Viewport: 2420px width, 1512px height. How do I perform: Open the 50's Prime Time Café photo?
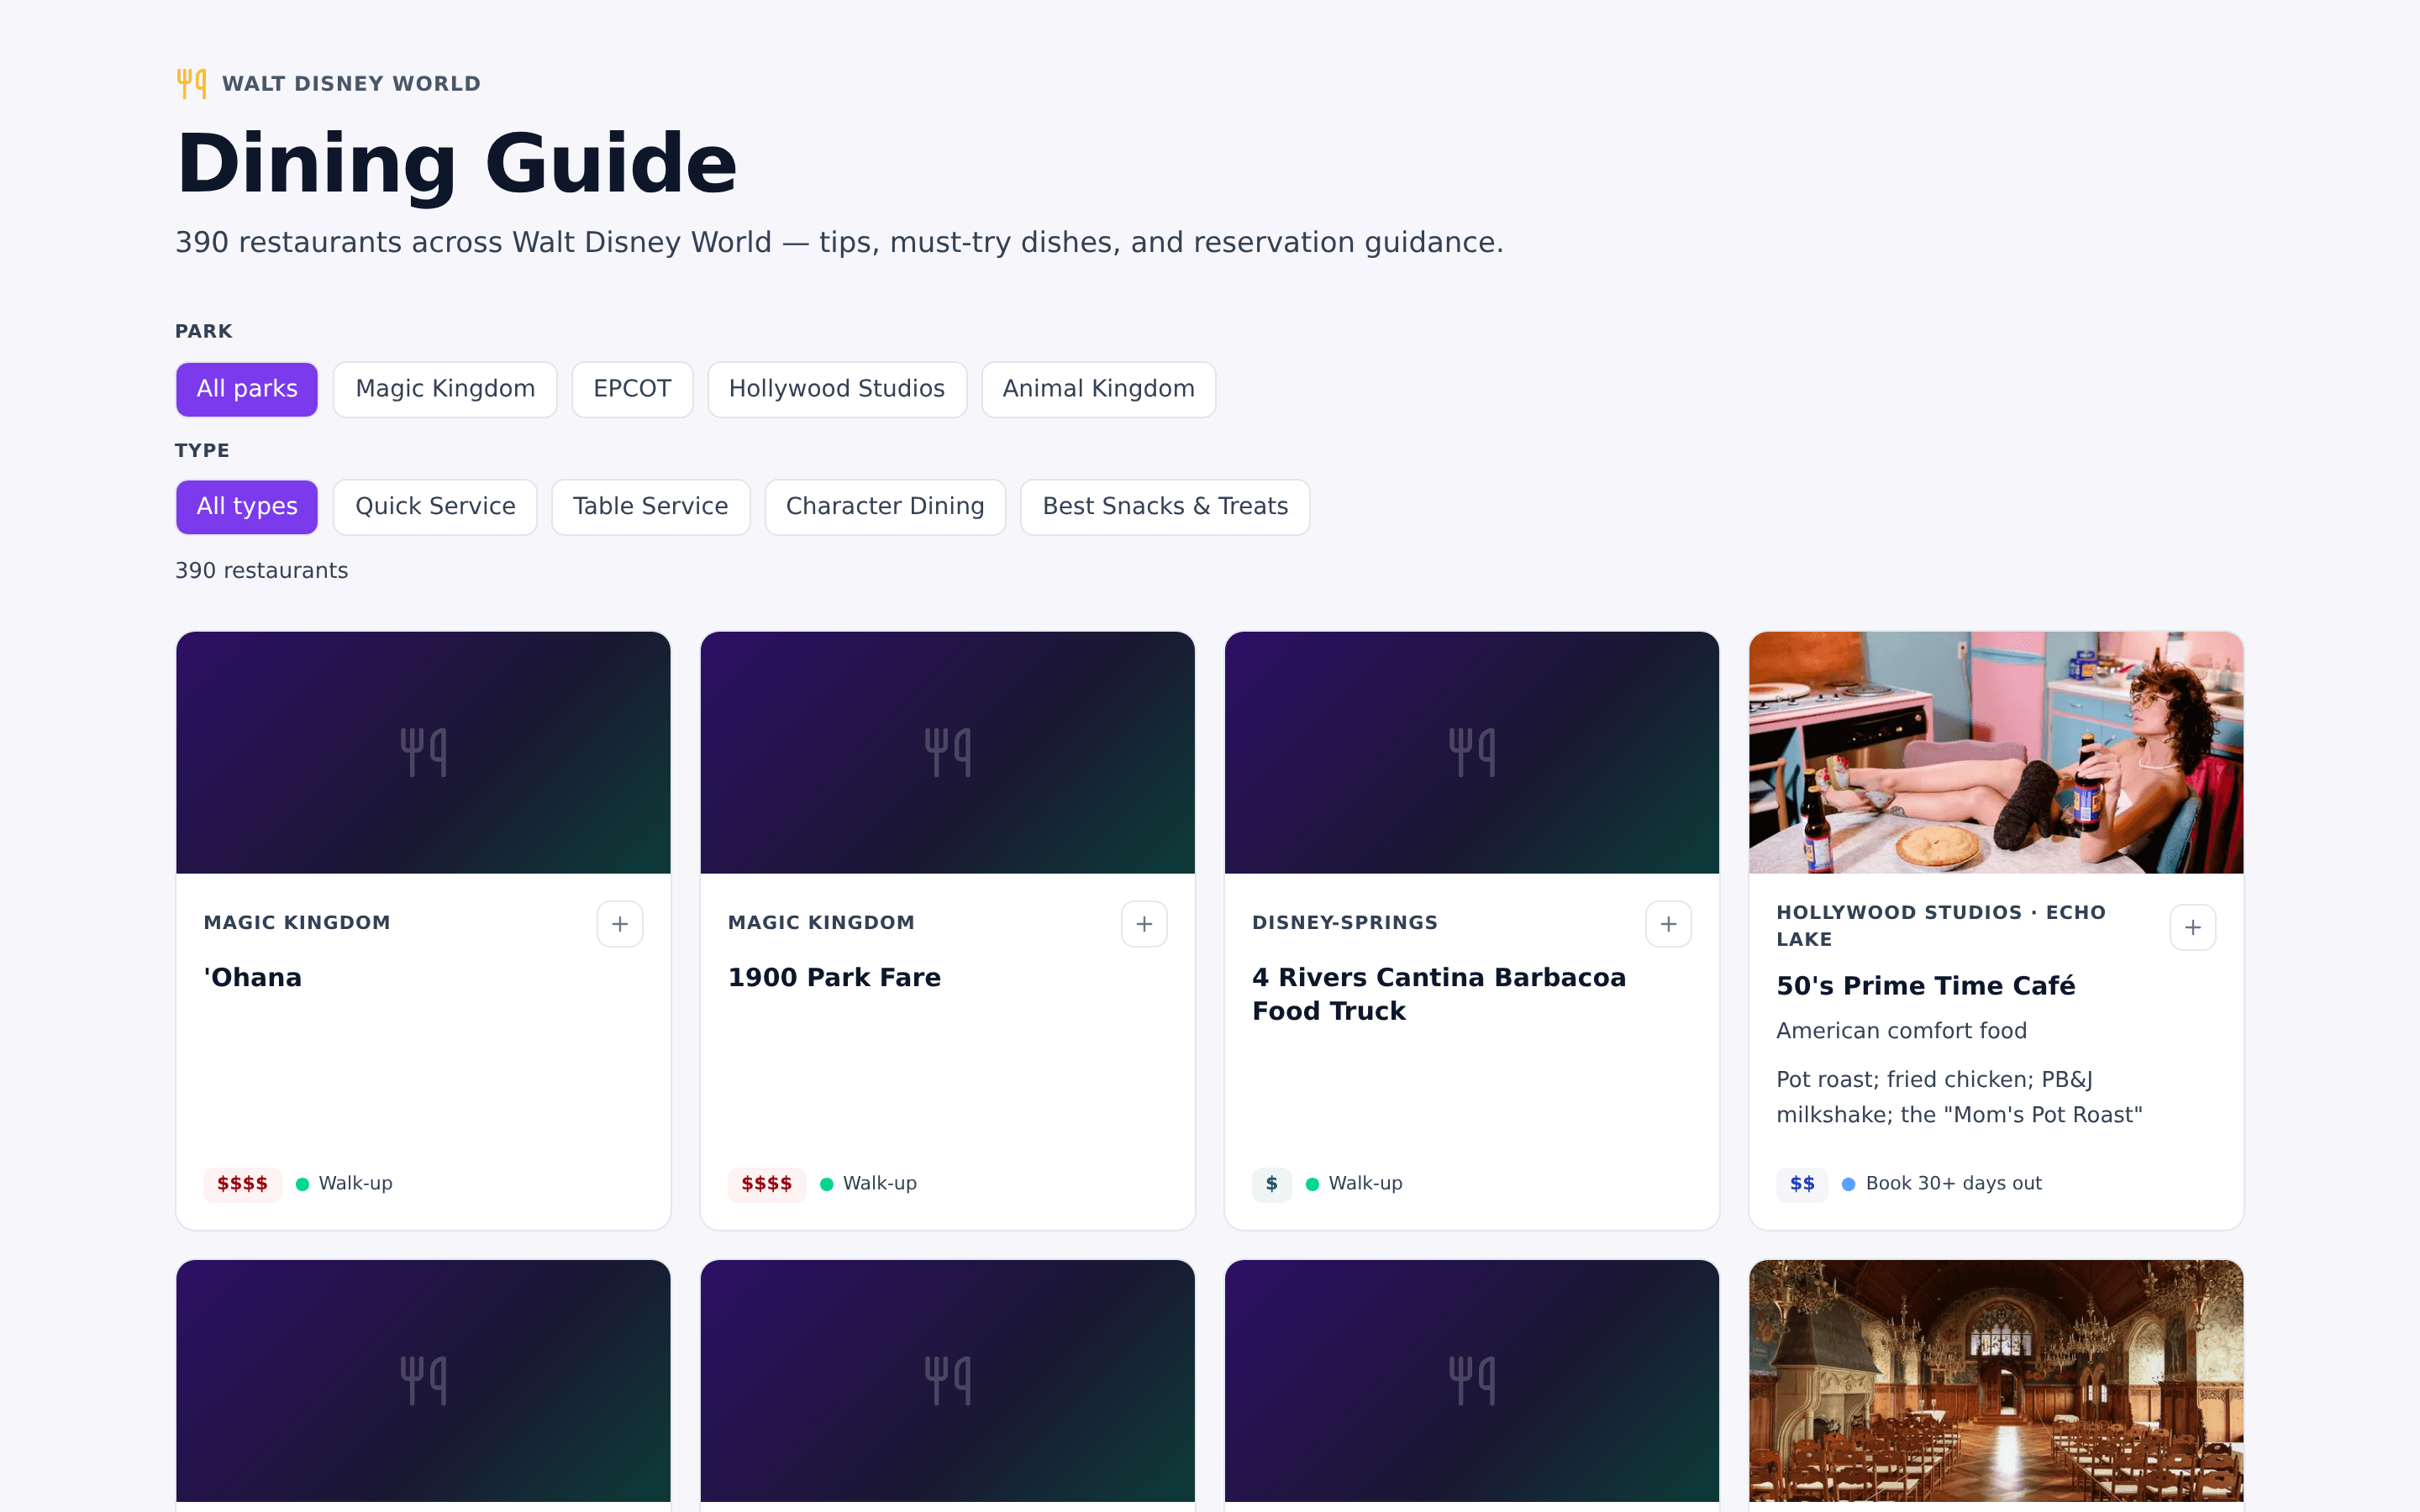pos(1995,752)
